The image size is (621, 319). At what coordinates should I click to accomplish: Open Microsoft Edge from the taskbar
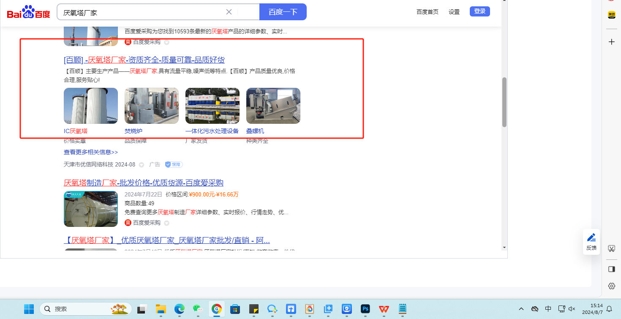pos(180,309)
